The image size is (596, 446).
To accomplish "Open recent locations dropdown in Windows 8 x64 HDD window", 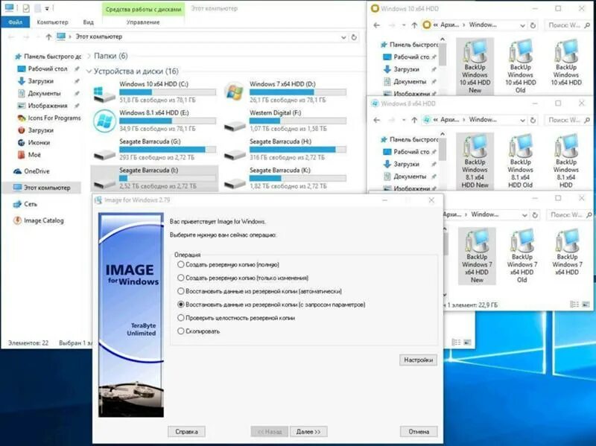I will click(x=403, y=120).
